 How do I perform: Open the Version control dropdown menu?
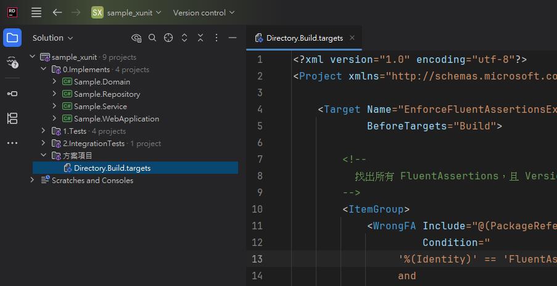pyautogui.click(x=204, y=12)
